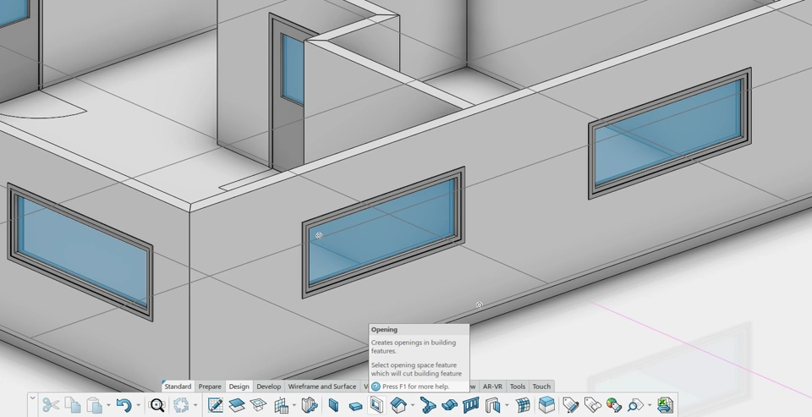This screenshot has height=417, width=812.
Task: Select the Door frame tool icon
Action: click(x=492, y=404)
